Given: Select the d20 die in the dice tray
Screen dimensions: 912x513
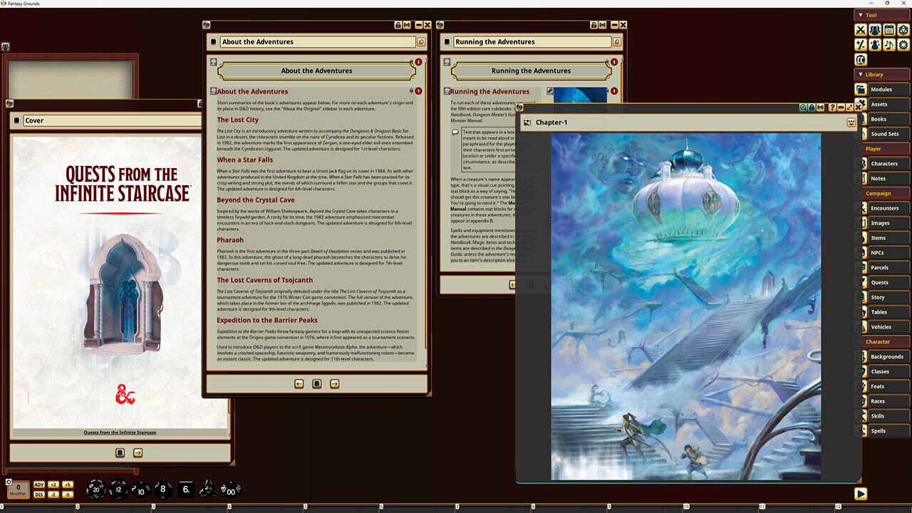Looking at the screenshot, I should coord(96,489).
